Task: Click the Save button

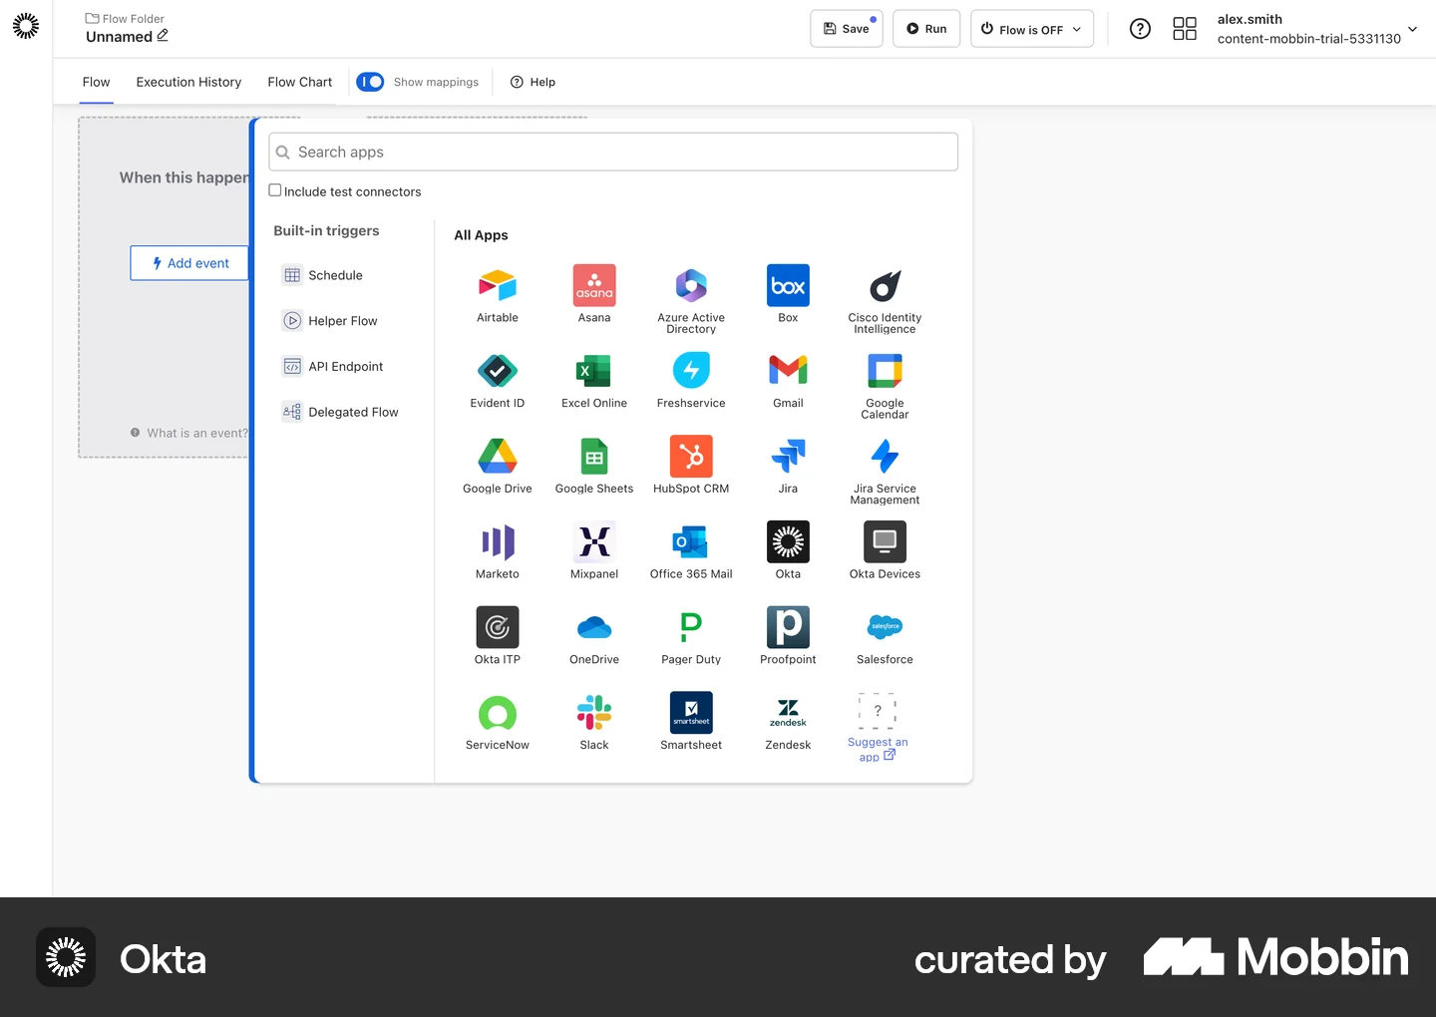Action: point(847,29)
